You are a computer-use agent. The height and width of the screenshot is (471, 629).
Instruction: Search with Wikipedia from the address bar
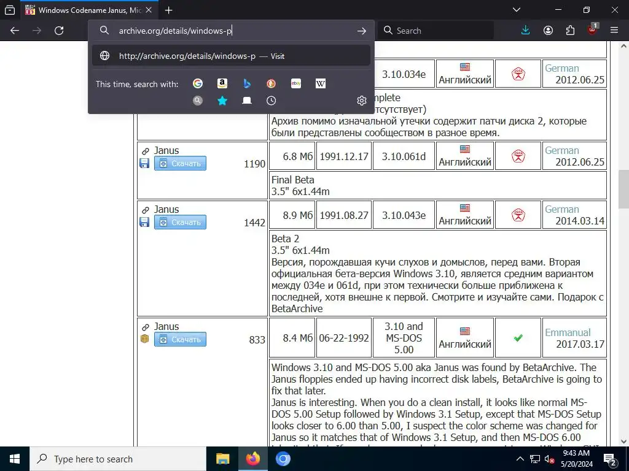click(321, 83)
